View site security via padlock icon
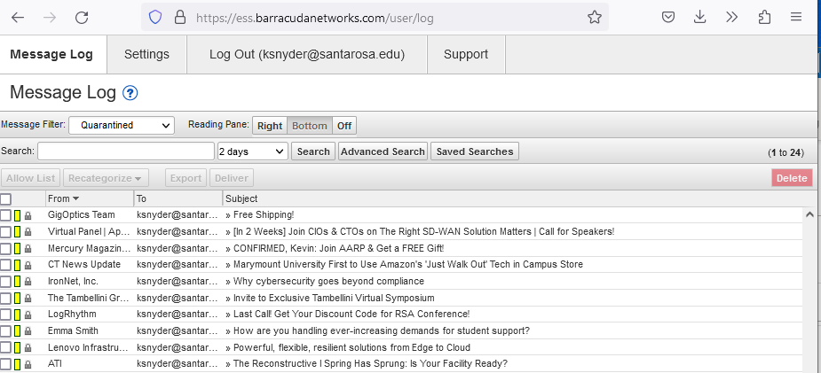The height and width of the screenshot is (373, 821). [180, 18]
